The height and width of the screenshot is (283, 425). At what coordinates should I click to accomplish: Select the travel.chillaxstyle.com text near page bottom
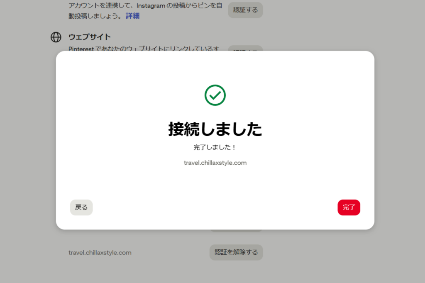(x=100, y=252)
